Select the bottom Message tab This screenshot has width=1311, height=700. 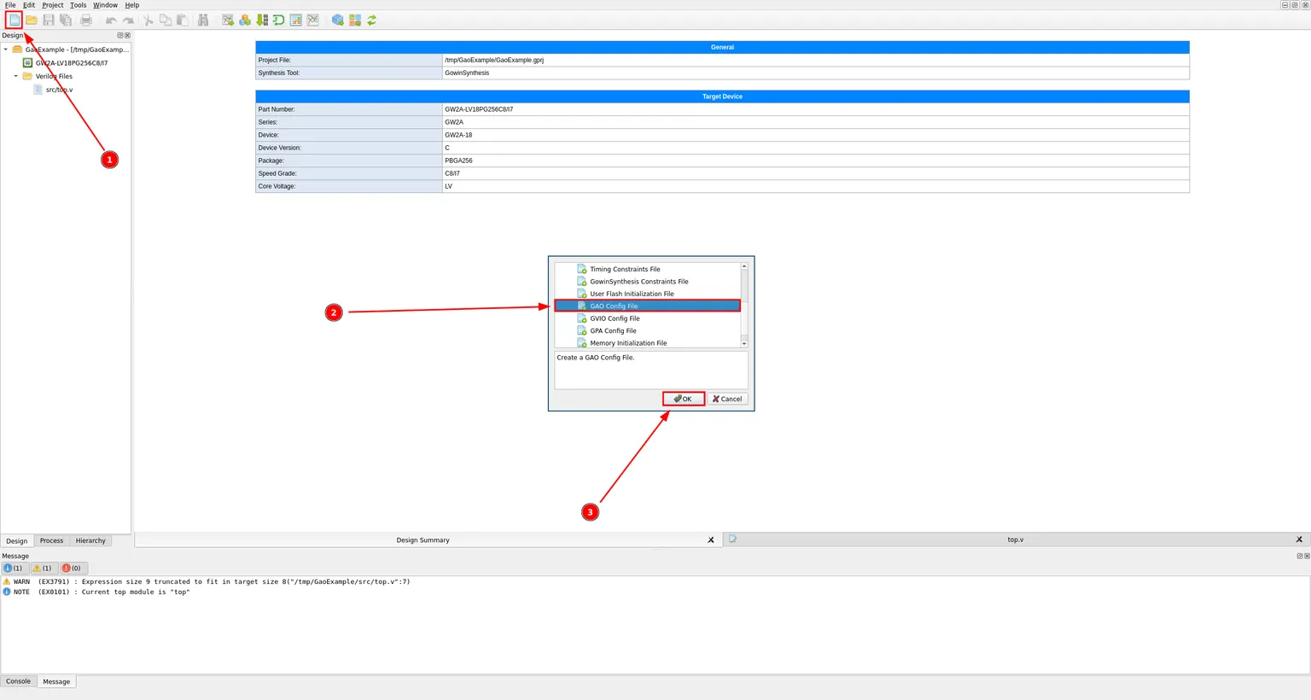point(56,681)
